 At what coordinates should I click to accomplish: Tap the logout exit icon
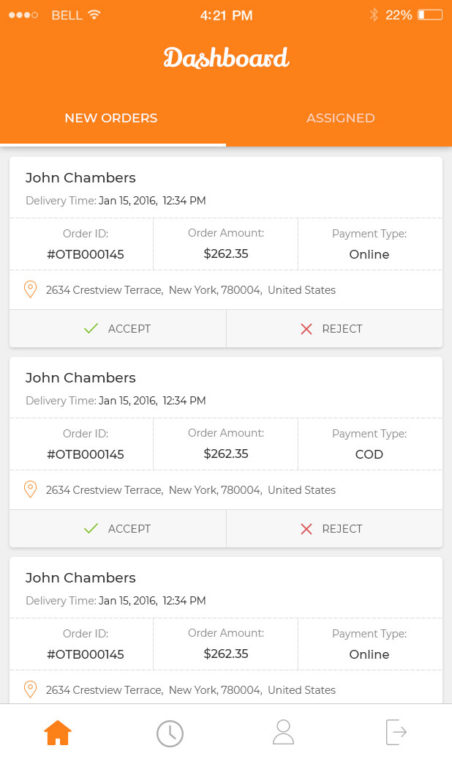click(x=396, y=733)
